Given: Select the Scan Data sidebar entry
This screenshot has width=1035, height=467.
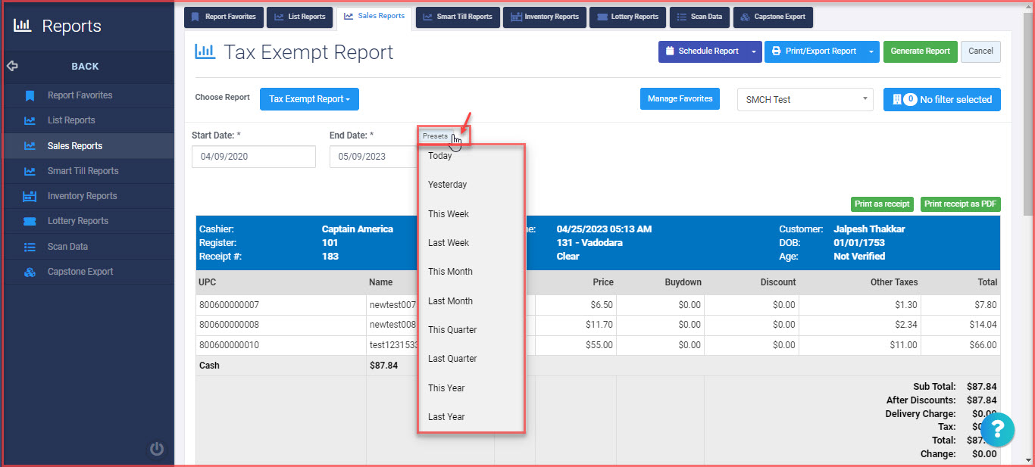Looking at the screenshot, I should (x=87, y=247).
